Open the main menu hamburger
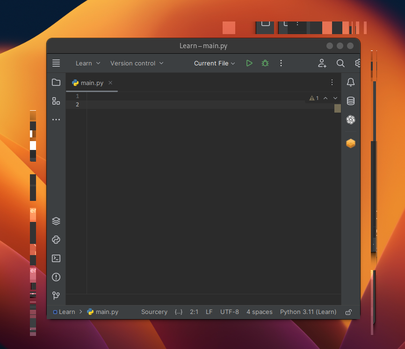This screenshot has width=405, height=349. pyautogui.click(x=56, y=63)
